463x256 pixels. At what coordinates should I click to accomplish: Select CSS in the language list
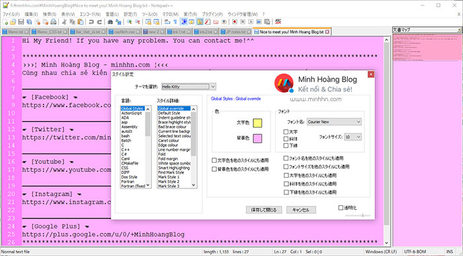click(x=124, y=168)
